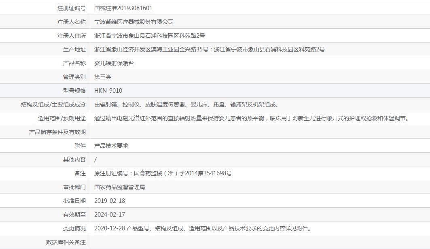Click the 批准日期 label

click(x=74, y=201)
